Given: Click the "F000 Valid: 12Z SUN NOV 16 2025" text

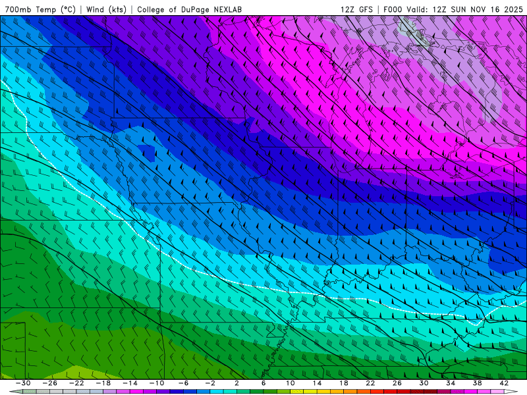Looking at the screenshot, I should point(453,9).
